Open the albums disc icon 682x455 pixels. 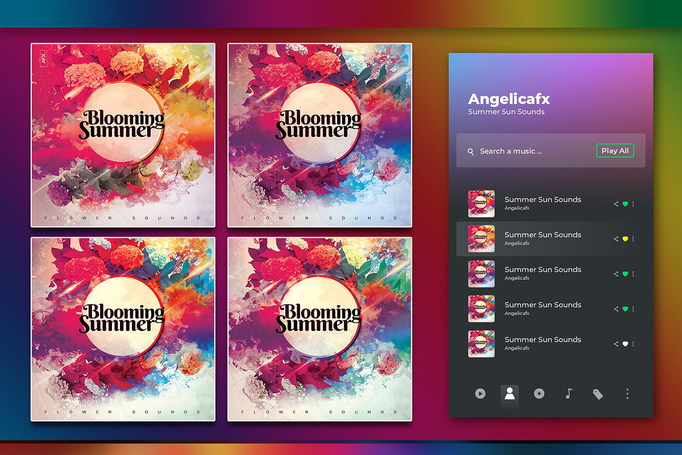click(539, 394)
